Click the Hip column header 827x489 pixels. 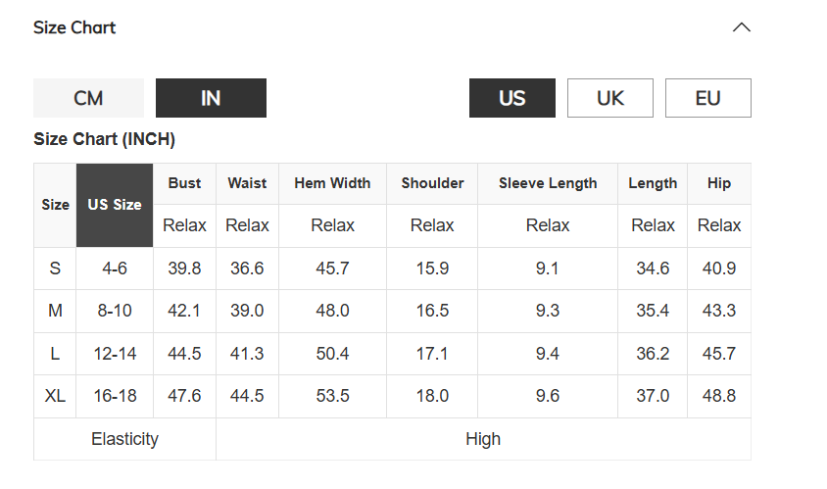click(719, 183)
